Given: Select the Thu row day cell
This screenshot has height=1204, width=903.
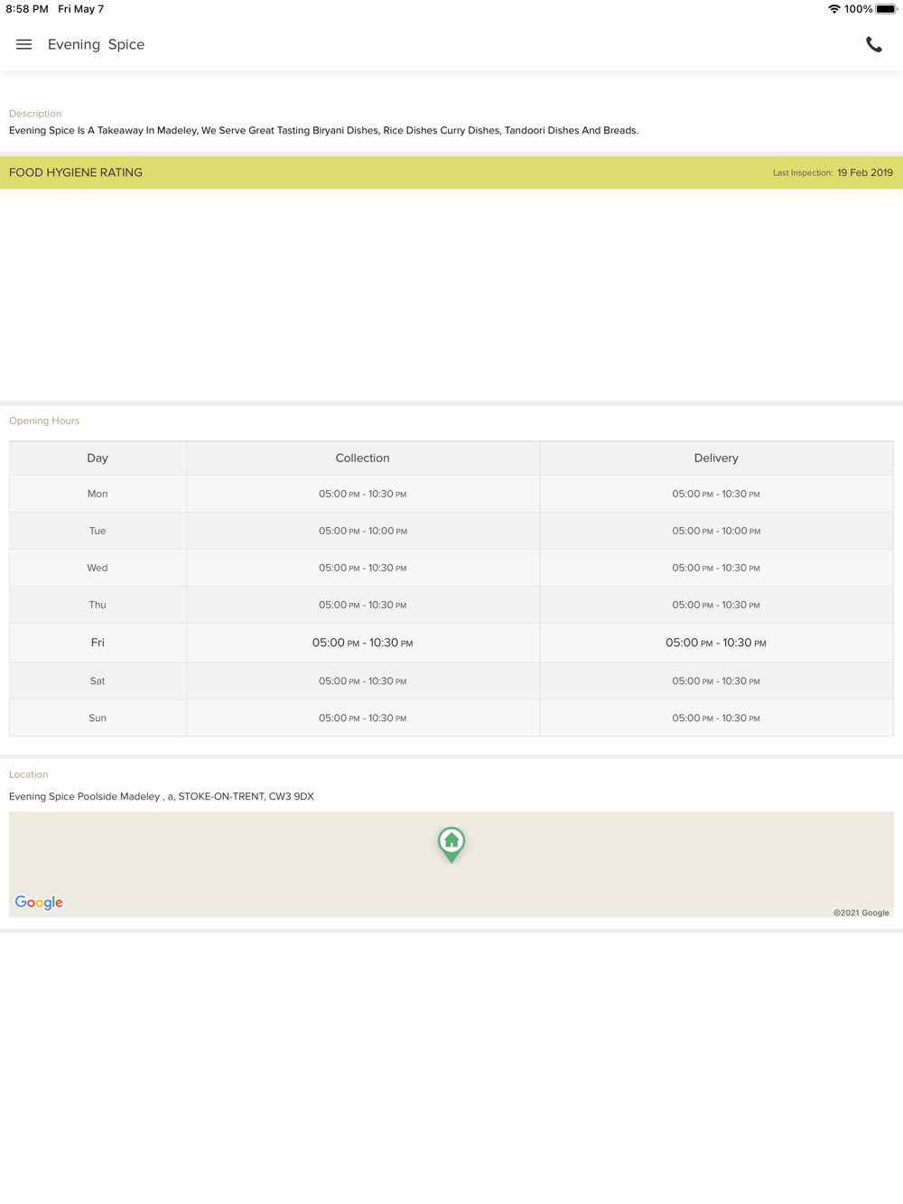Looking at the screenshot, I should coord(98,605).
